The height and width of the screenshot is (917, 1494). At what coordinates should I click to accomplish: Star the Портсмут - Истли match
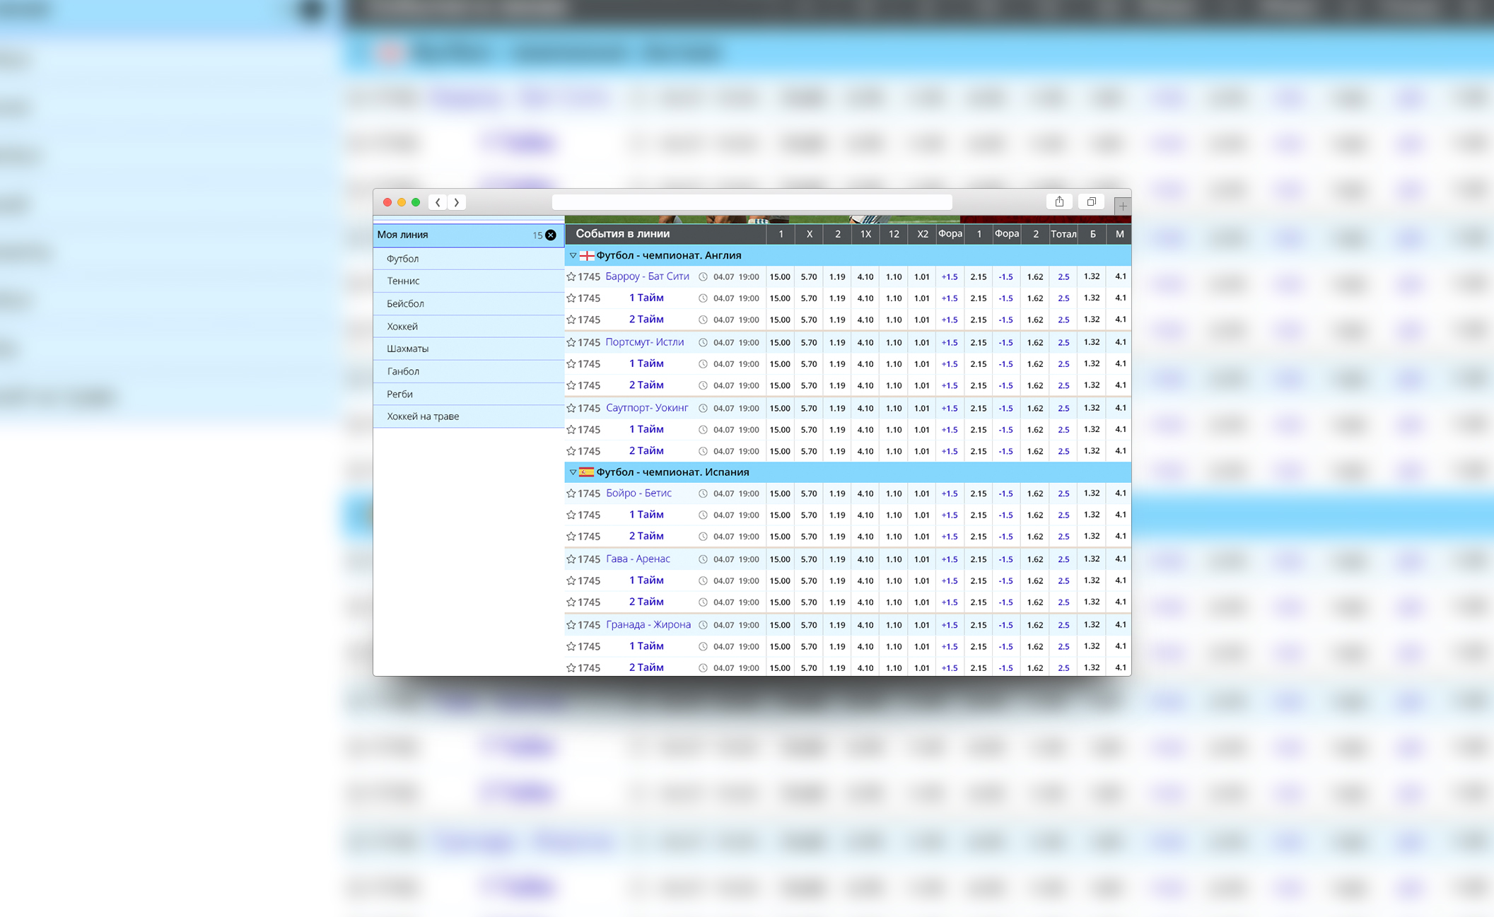(x=571, y=342)
